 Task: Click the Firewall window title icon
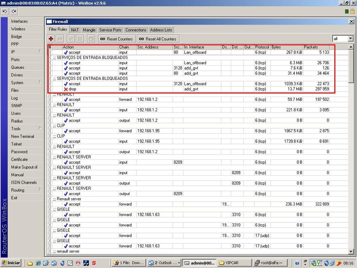point(49,21)
